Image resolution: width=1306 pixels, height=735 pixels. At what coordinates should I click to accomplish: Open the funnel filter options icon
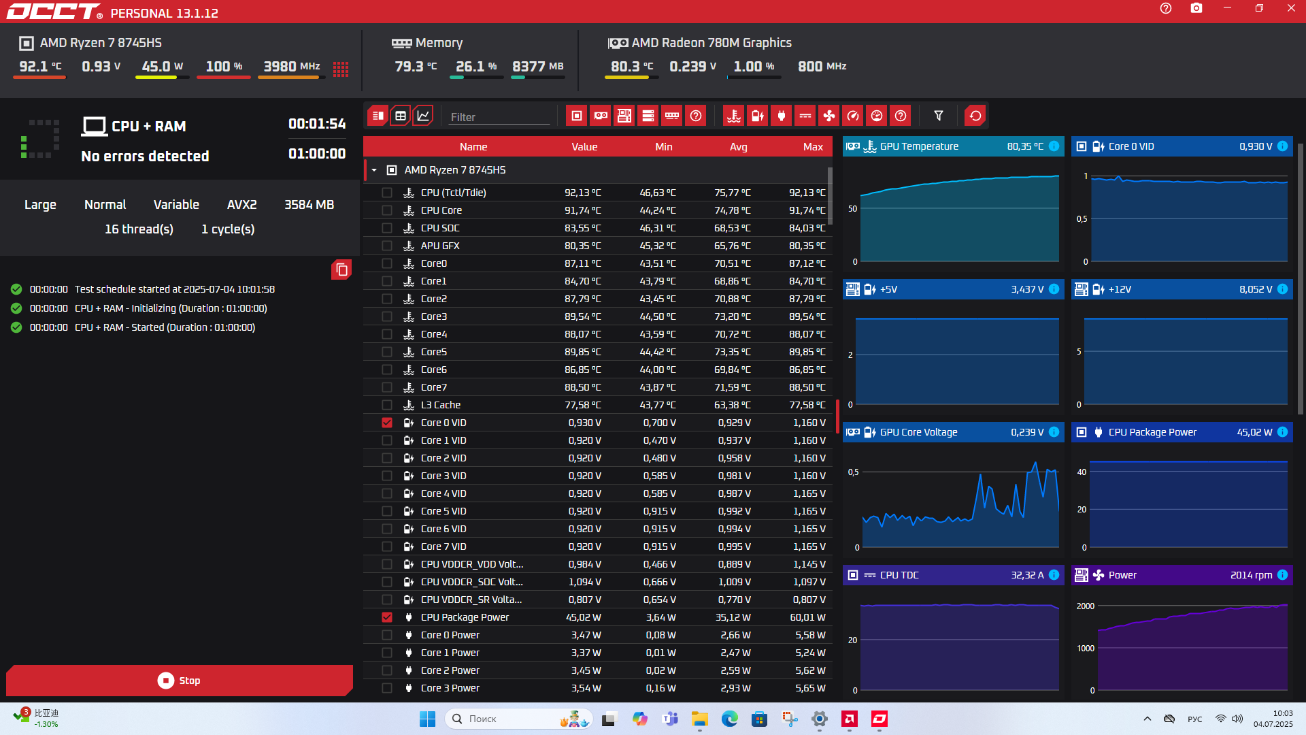(x=939, y=116)
